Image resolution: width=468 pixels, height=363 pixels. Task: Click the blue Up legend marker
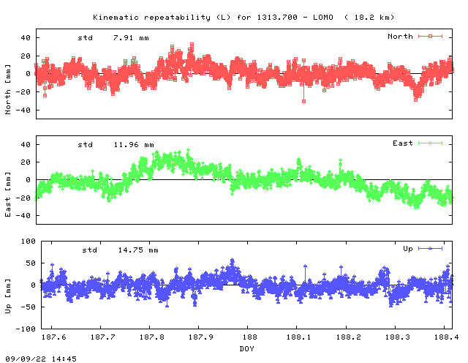click(430, 249)
